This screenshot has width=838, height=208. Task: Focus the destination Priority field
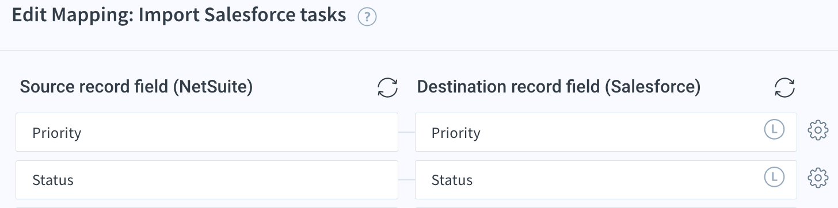click(606, 132)
